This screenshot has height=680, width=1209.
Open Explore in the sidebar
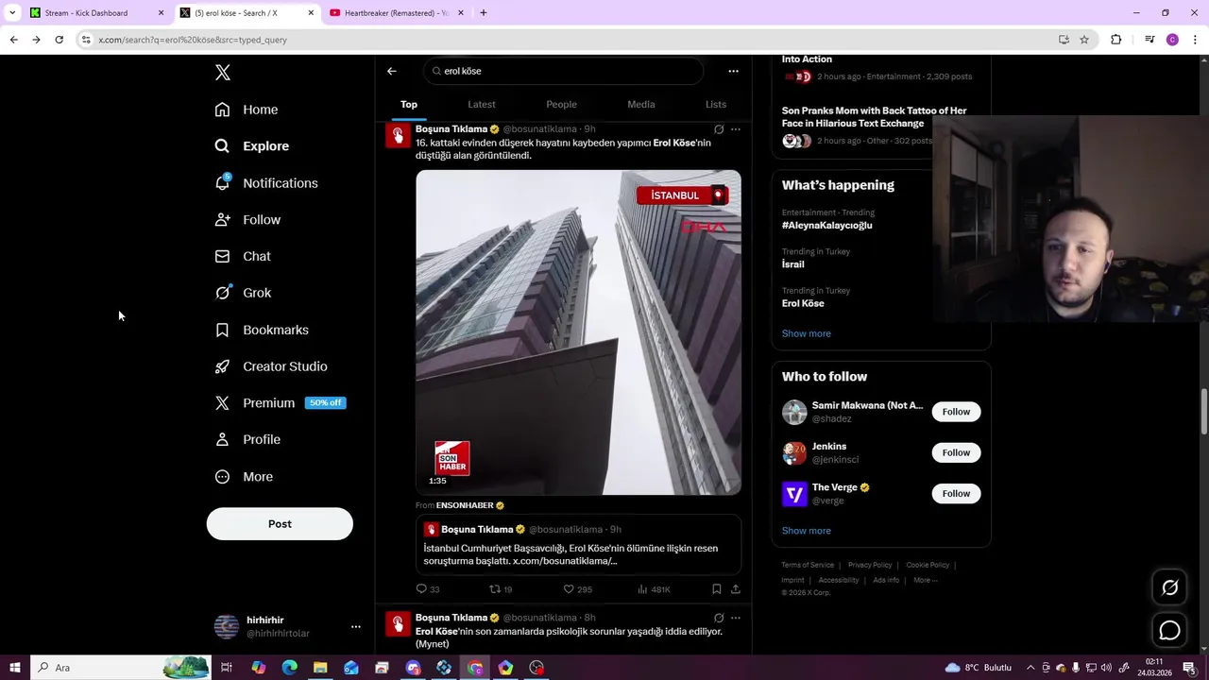click(x=252, y=146)
